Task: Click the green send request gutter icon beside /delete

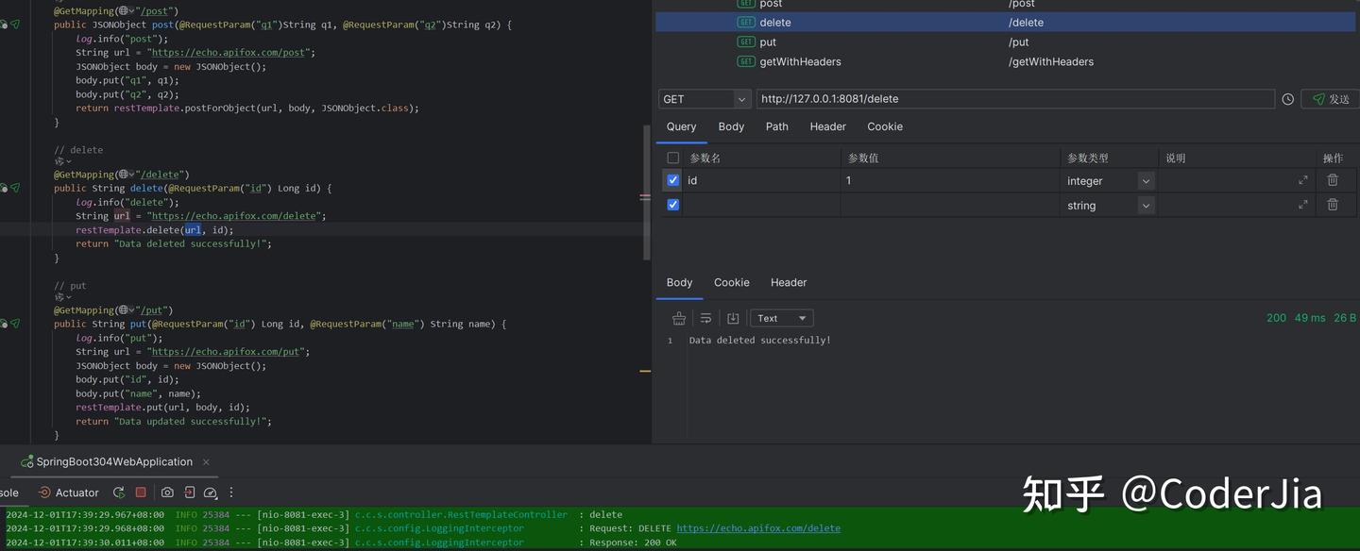Action: click(15, 189)
